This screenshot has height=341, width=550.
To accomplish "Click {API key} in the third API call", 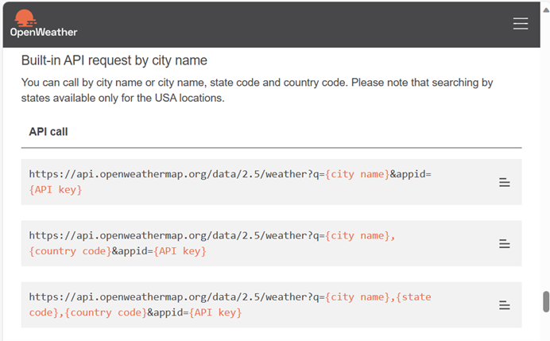I will pos(215,312).
